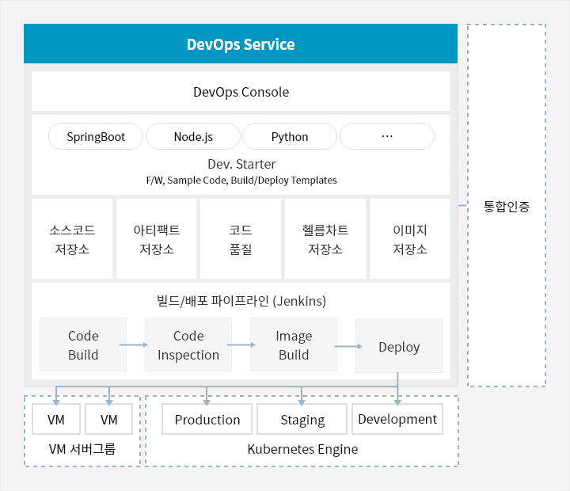
Task: Select the first VM box under Code Build
Action: coord(56,419)
